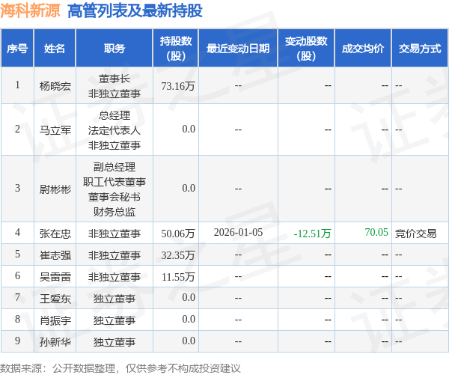Click the 高管列表及最新持股 heading
This screenshot has width=449, height=375.
click(x=135, y=11)
